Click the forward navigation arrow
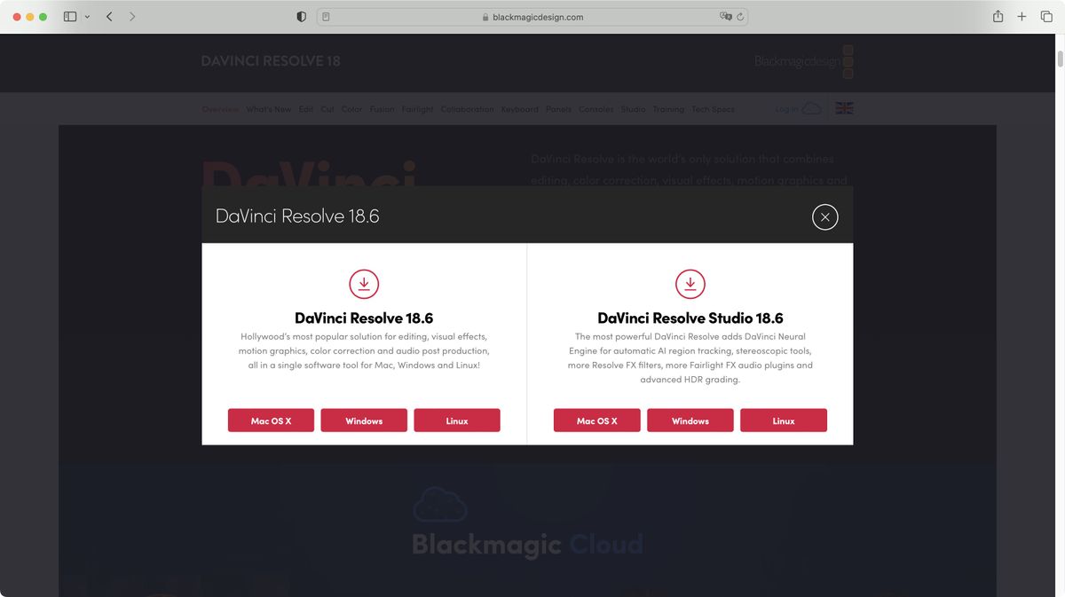The height and width of the screenshot is (597, 1065). (133, 15)
